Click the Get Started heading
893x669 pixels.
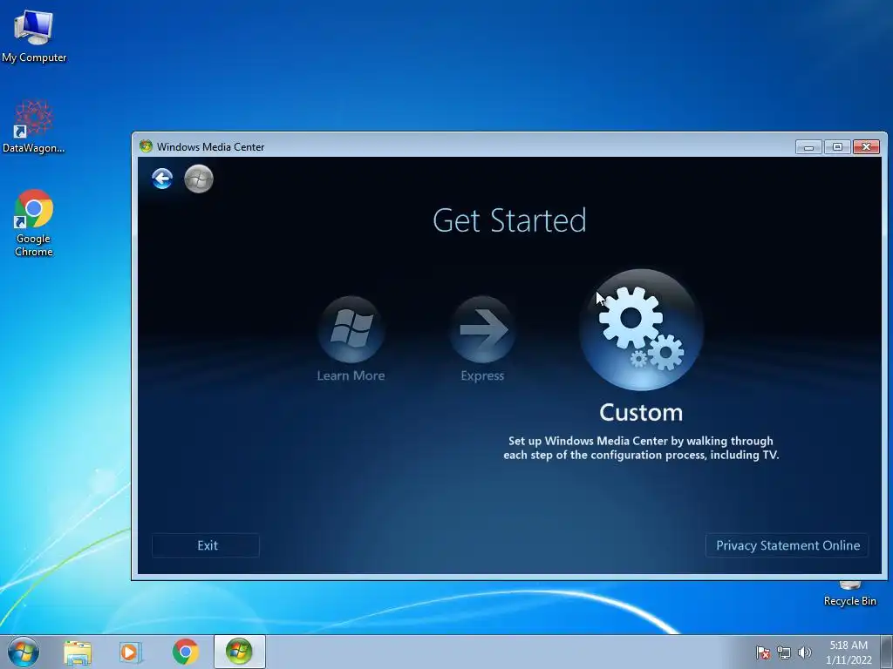[509, 220]
